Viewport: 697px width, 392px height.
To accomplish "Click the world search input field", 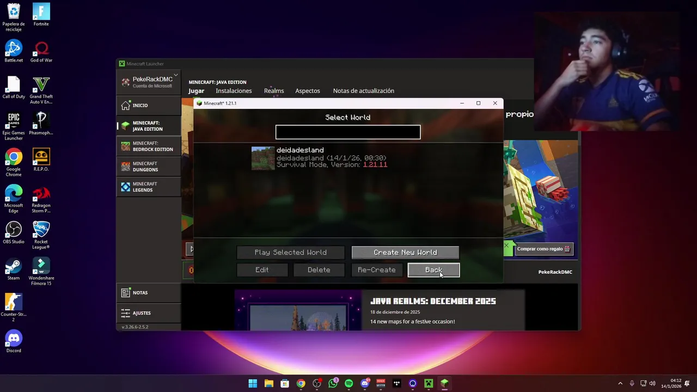I will pos(348,132).
